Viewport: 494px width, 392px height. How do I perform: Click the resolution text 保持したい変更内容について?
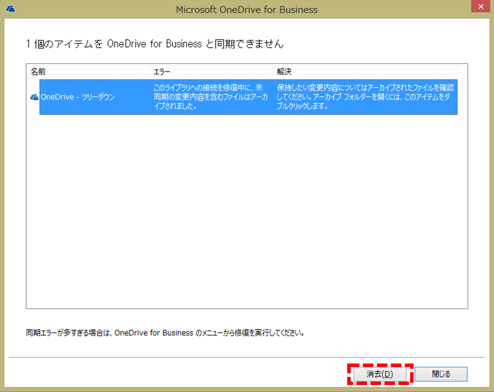click(x=365, y=97)
